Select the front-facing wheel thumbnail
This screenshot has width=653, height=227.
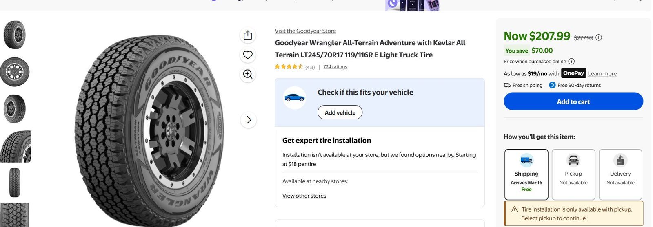[15, 72]
